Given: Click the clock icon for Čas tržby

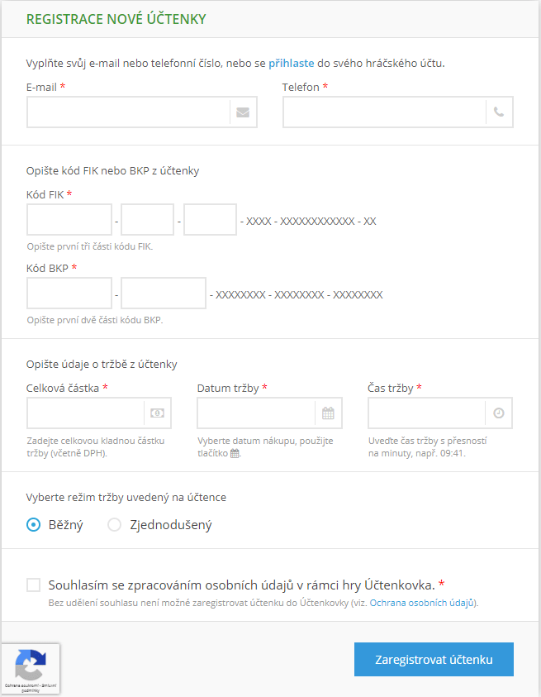Looking at the screenshot, I should 498,413.
